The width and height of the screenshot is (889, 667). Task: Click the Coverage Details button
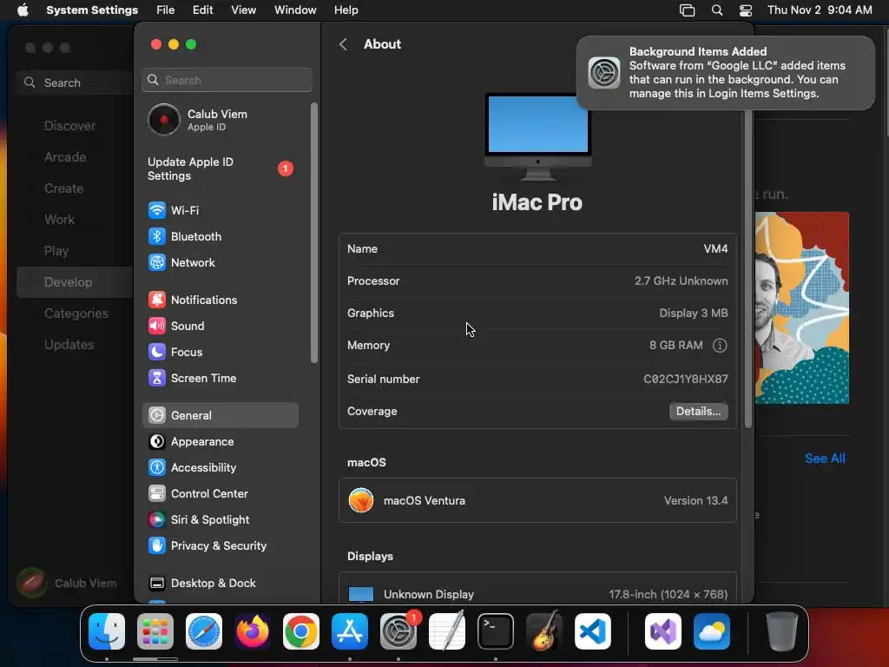click(699, 411)
